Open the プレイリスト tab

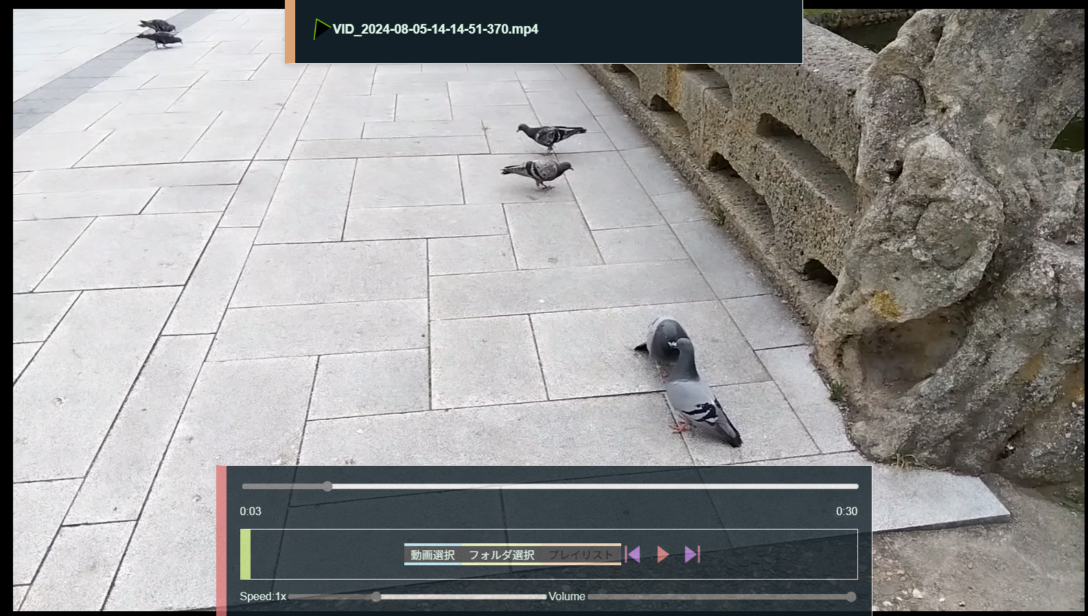[581, 554]
